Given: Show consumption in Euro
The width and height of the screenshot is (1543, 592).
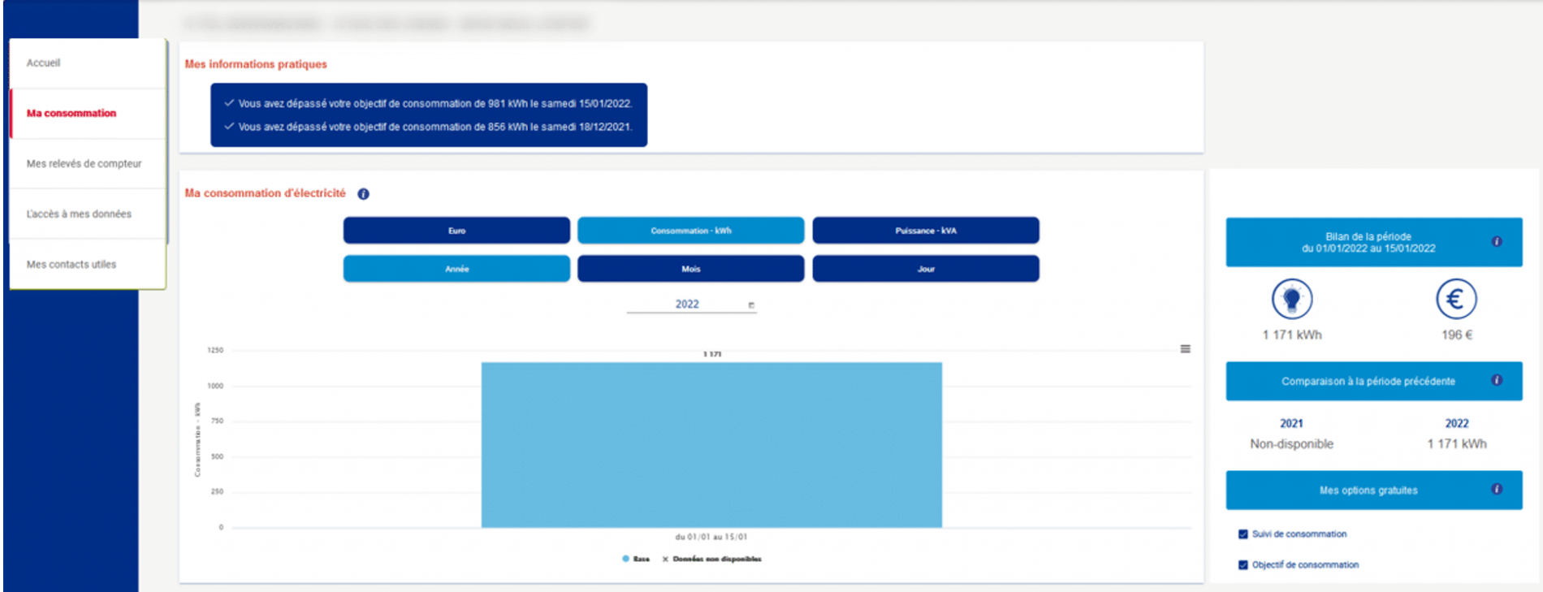Looking at the screenshot, I should 456,231.
